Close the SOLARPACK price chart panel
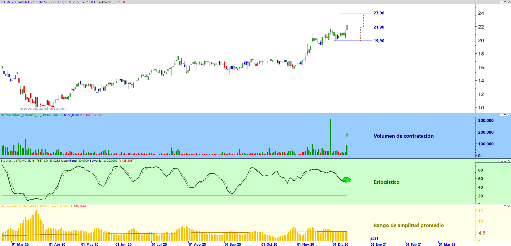511x246 pixels. (509, 2)
